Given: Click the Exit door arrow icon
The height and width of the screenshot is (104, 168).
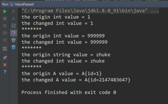Looking at the screenshot, I should [5, 40].
